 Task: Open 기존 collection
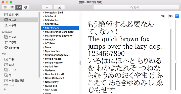pyautogui.click(x=19, y=59)
